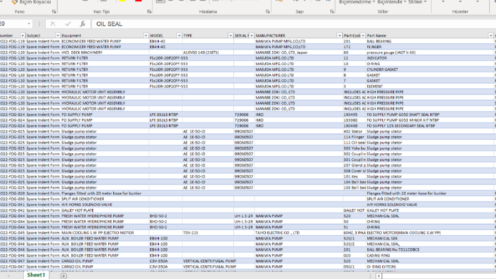Select Equipment cell "GALLEY HOT PLATE"
496x279 pixels.
[104, 210]
